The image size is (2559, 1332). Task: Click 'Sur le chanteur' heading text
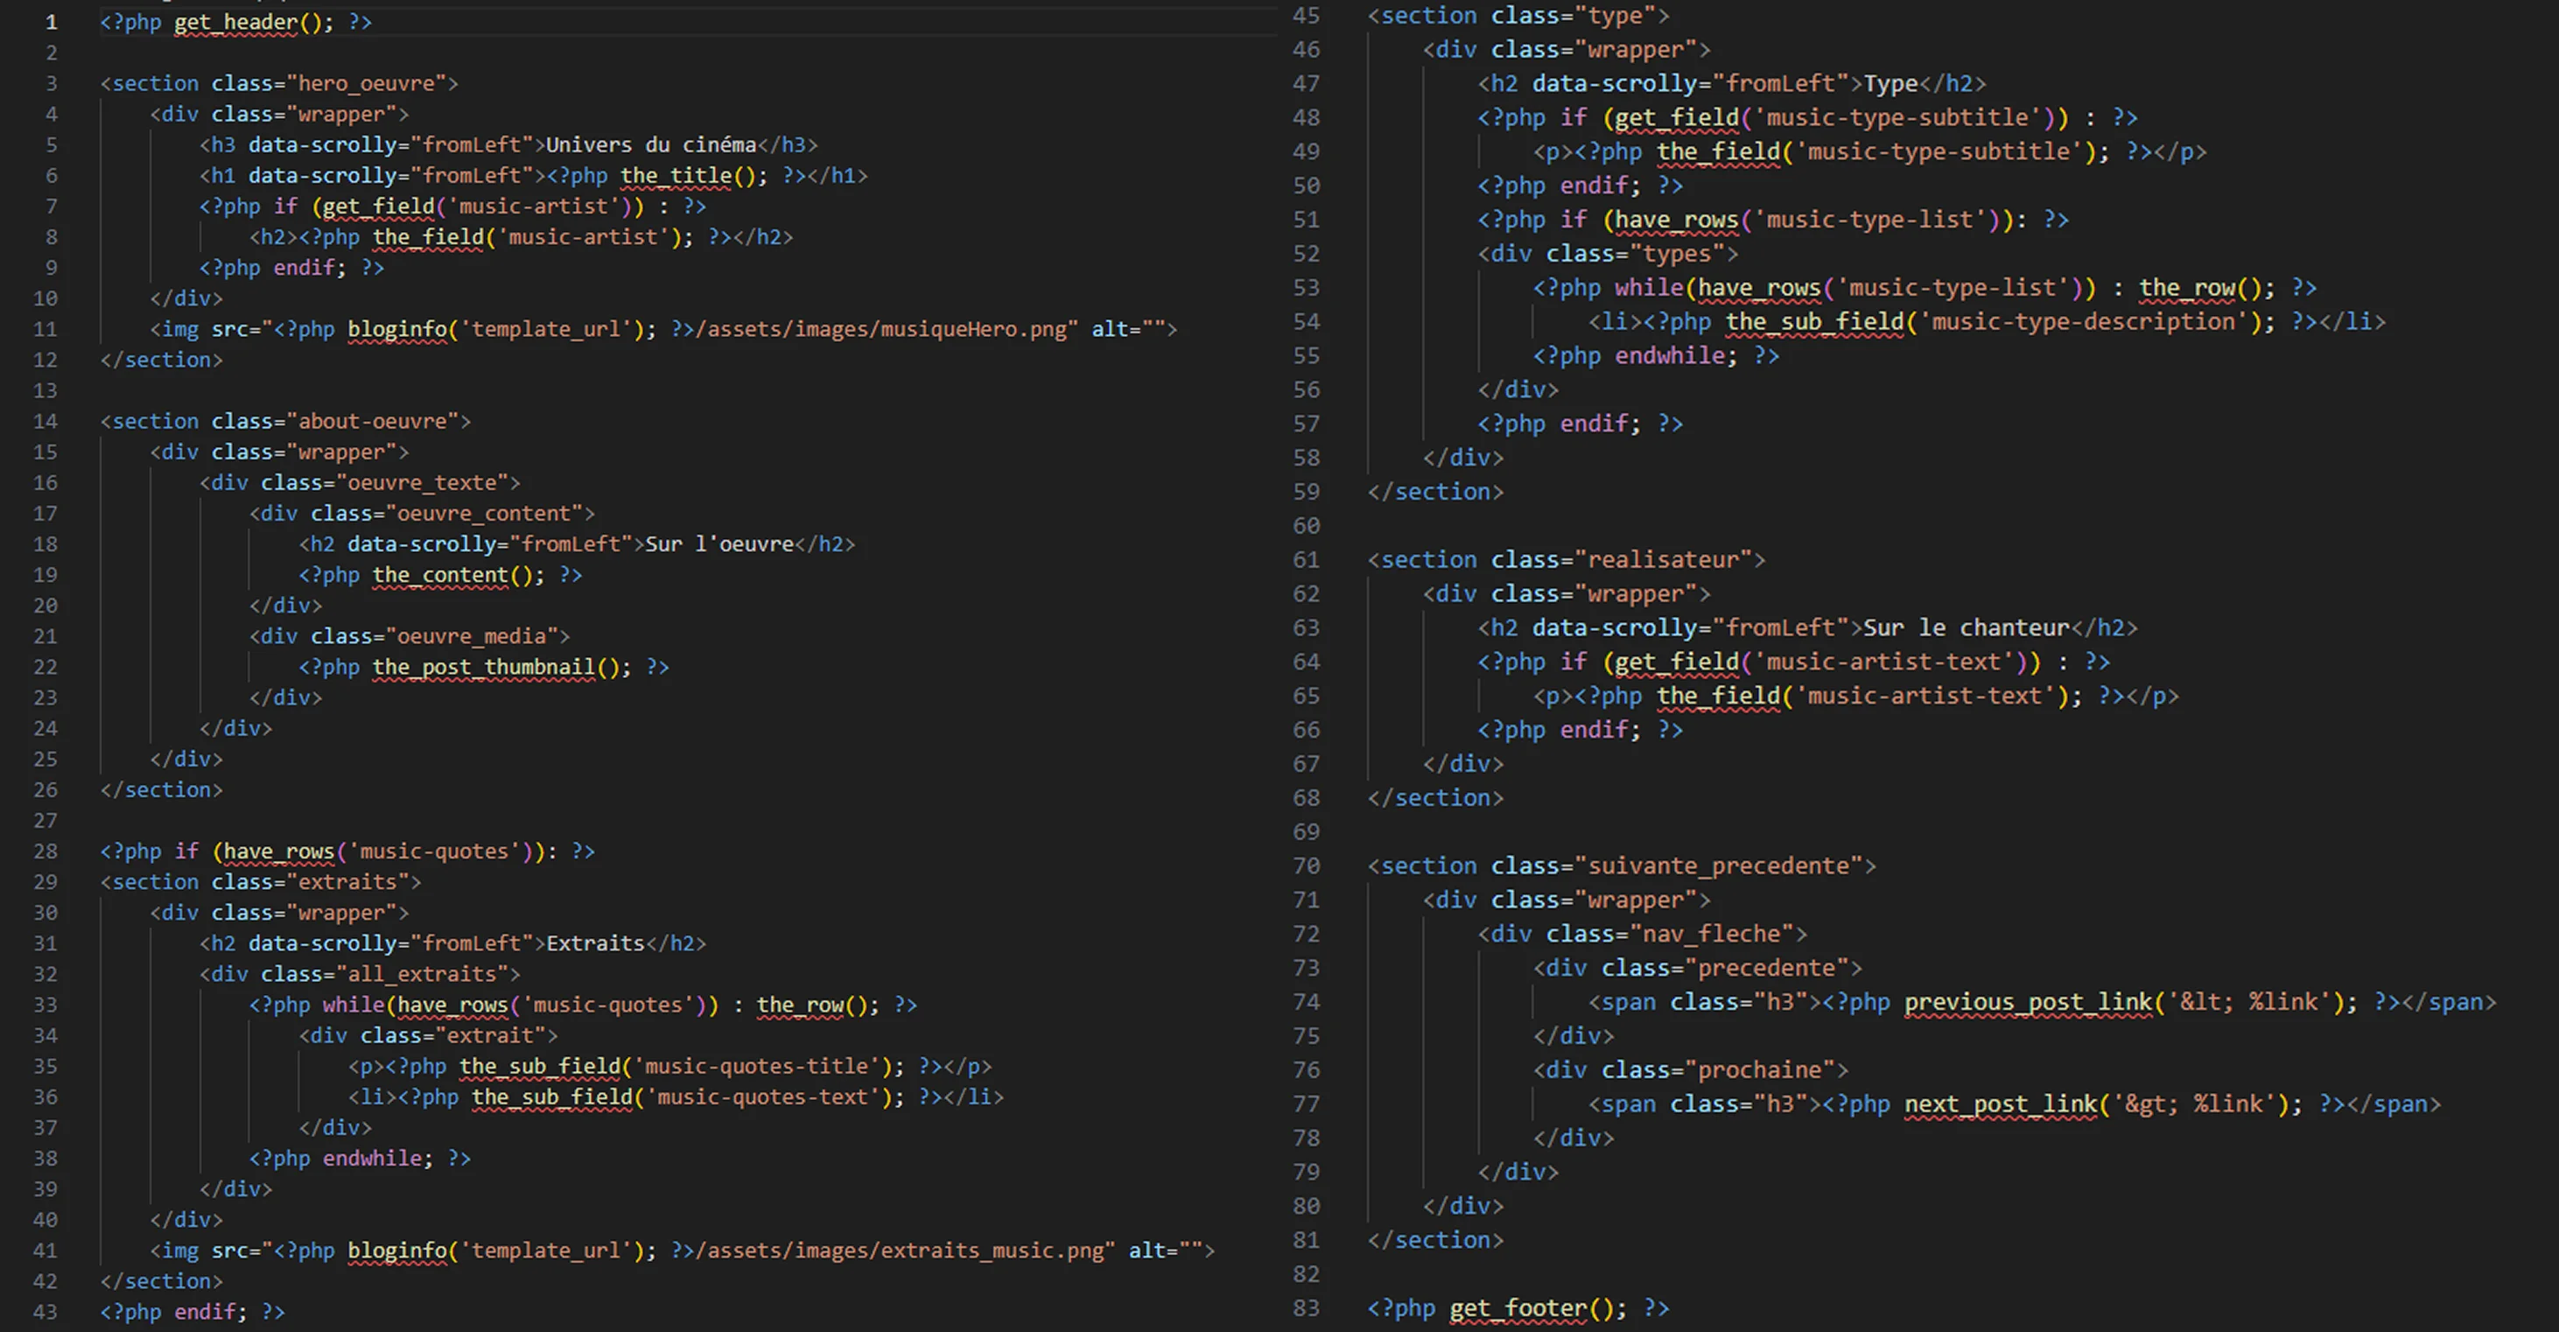[1965, 627]
